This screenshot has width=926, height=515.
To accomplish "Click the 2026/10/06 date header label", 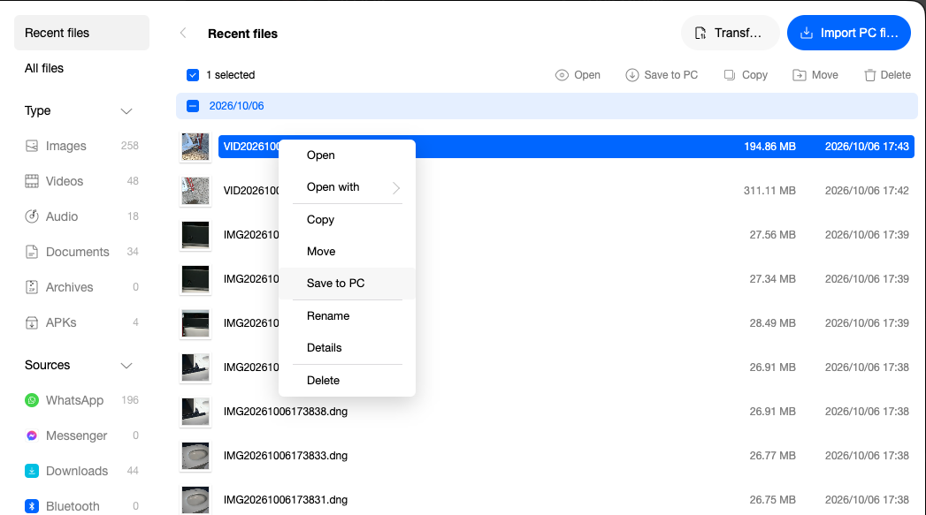I will pyautogui.click(x=236, y=106).
